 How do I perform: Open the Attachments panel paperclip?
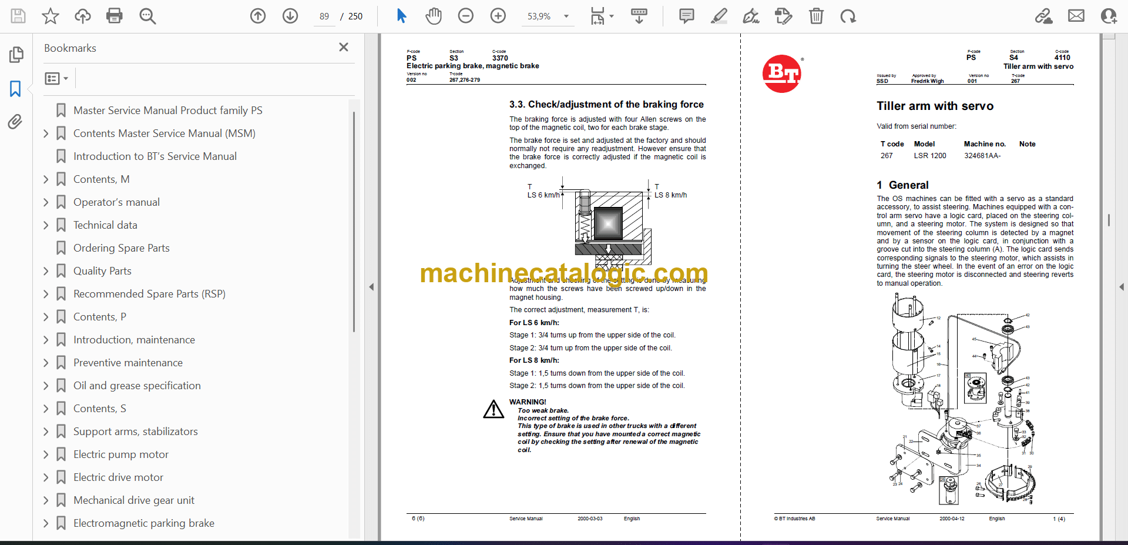tap(15, 122)
